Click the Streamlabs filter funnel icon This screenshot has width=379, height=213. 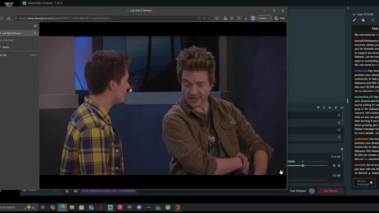click(x=318, y=108)
